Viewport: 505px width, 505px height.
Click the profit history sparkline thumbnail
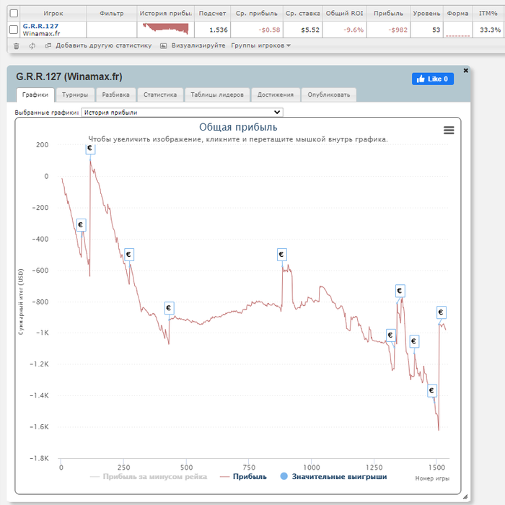[166, 28]
